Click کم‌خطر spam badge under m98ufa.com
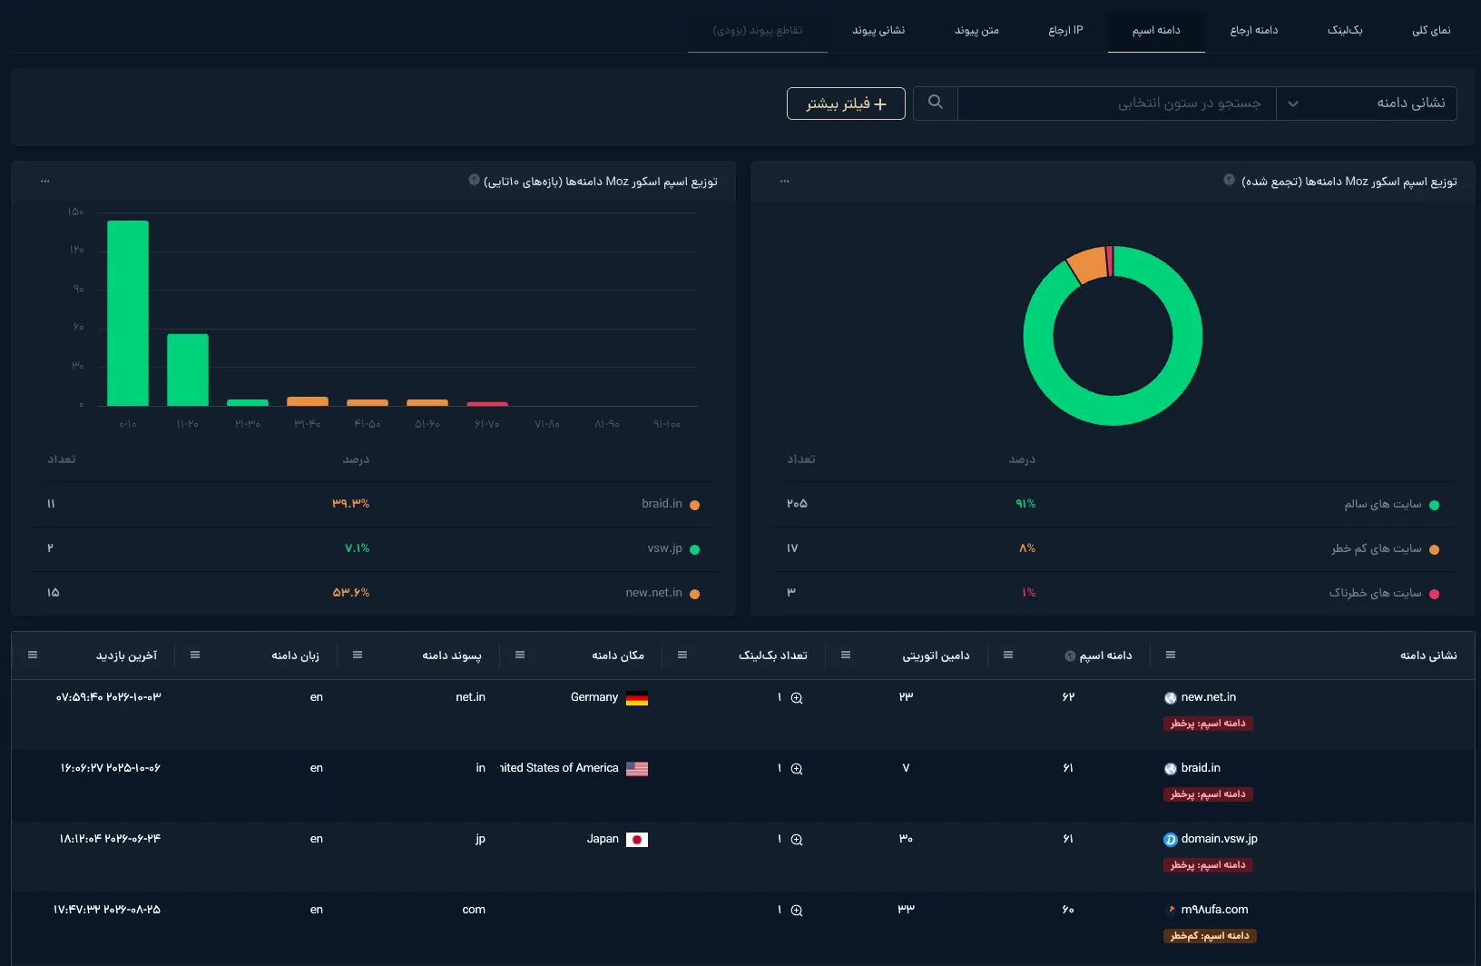 (1210, 936)
